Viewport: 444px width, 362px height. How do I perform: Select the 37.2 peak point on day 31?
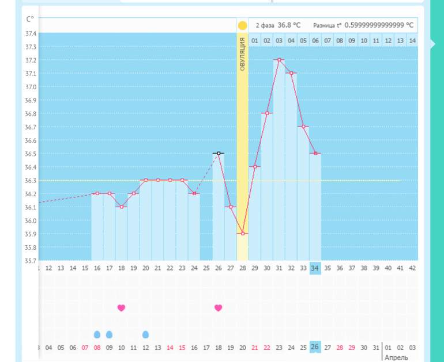coord(279,60)
